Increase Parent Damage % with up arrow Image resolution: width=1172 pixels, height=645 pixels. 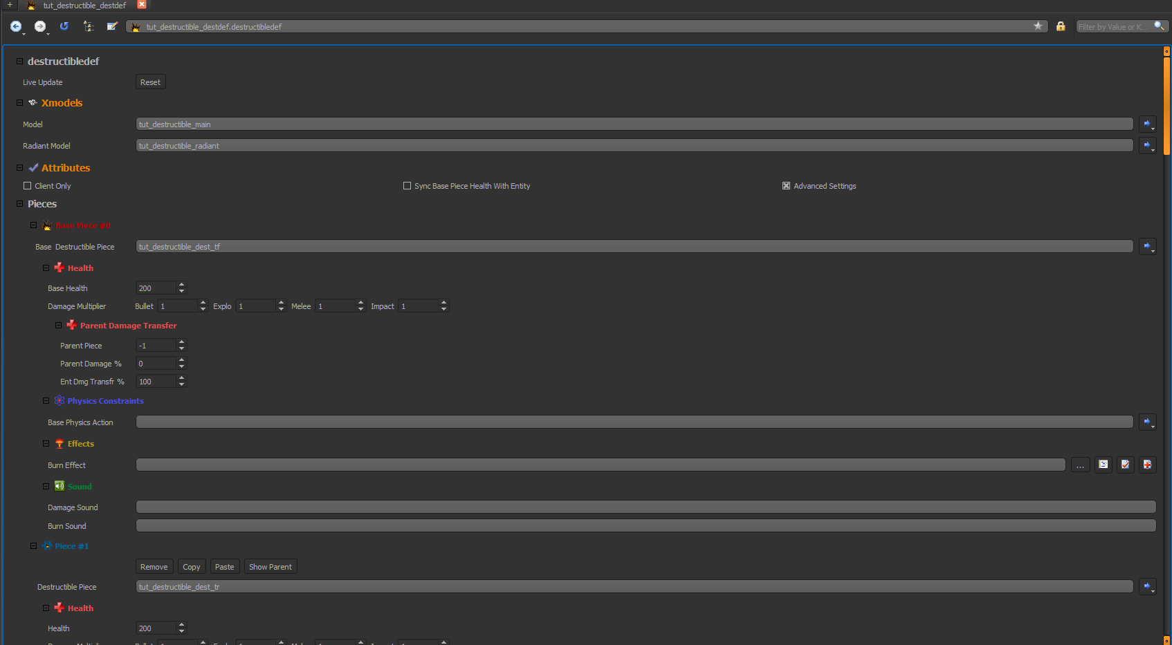pos(182,360)
